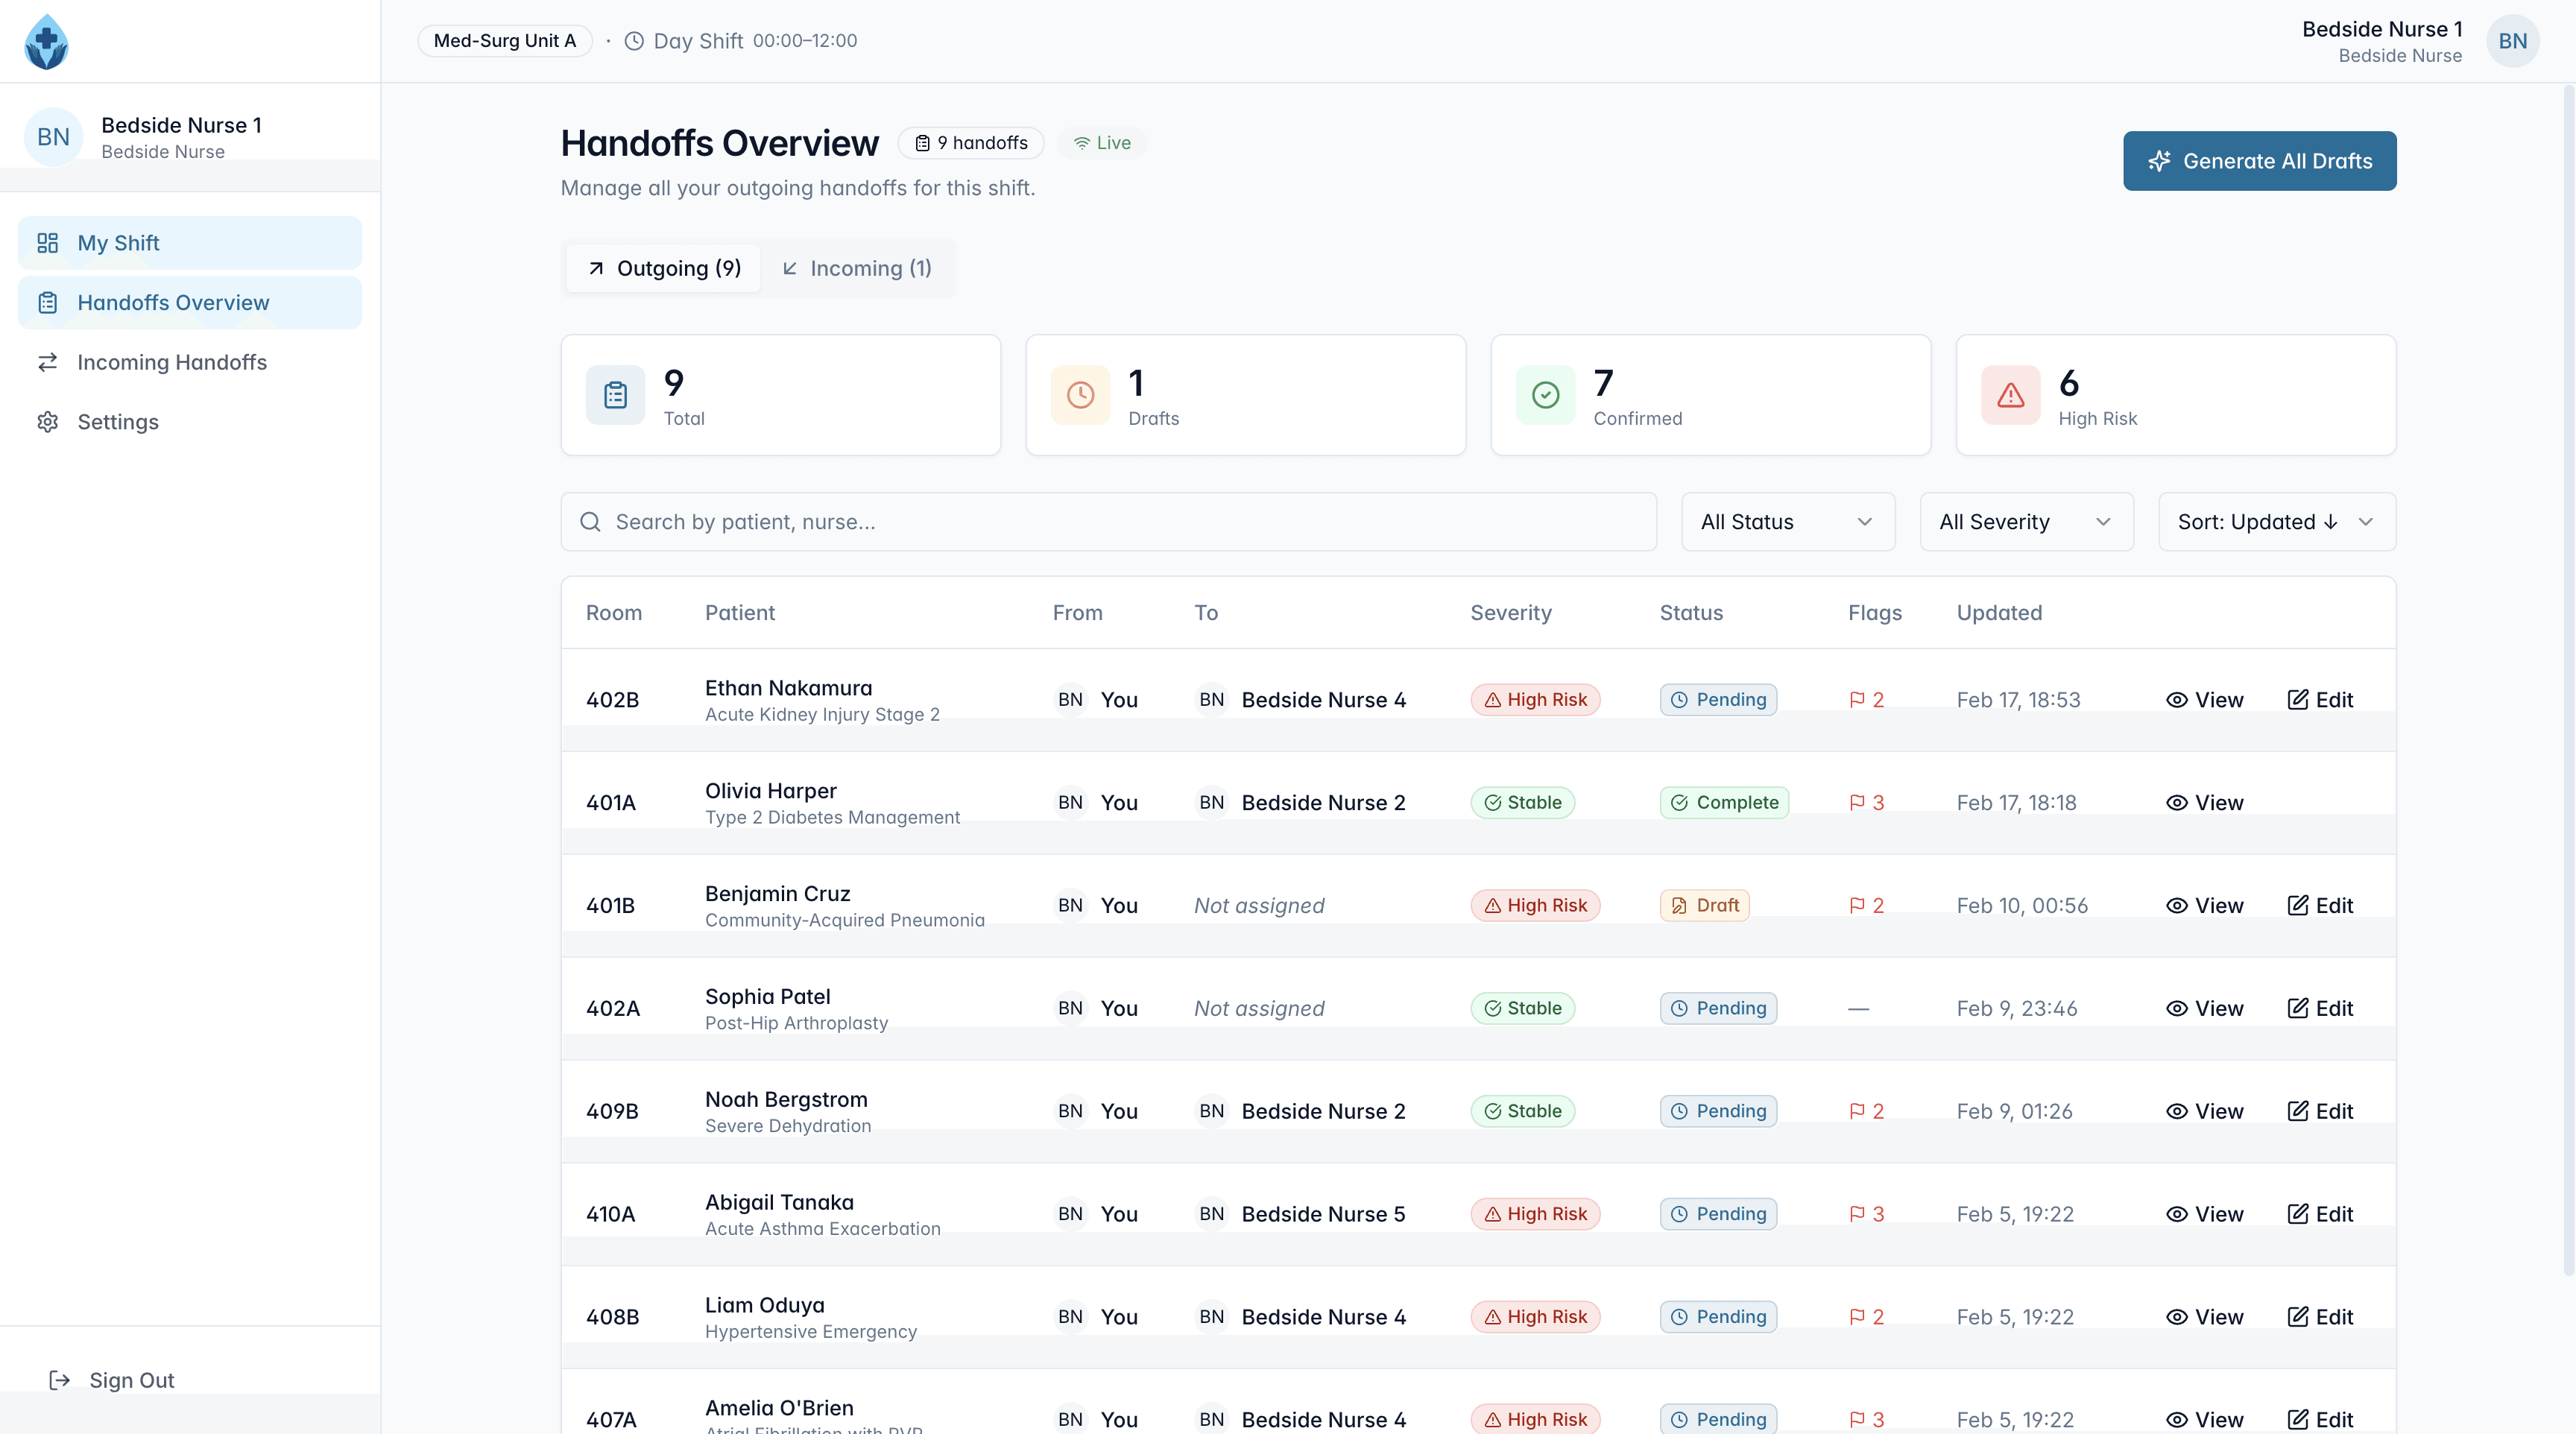Click the app logo droplet icon

(46, 42)
